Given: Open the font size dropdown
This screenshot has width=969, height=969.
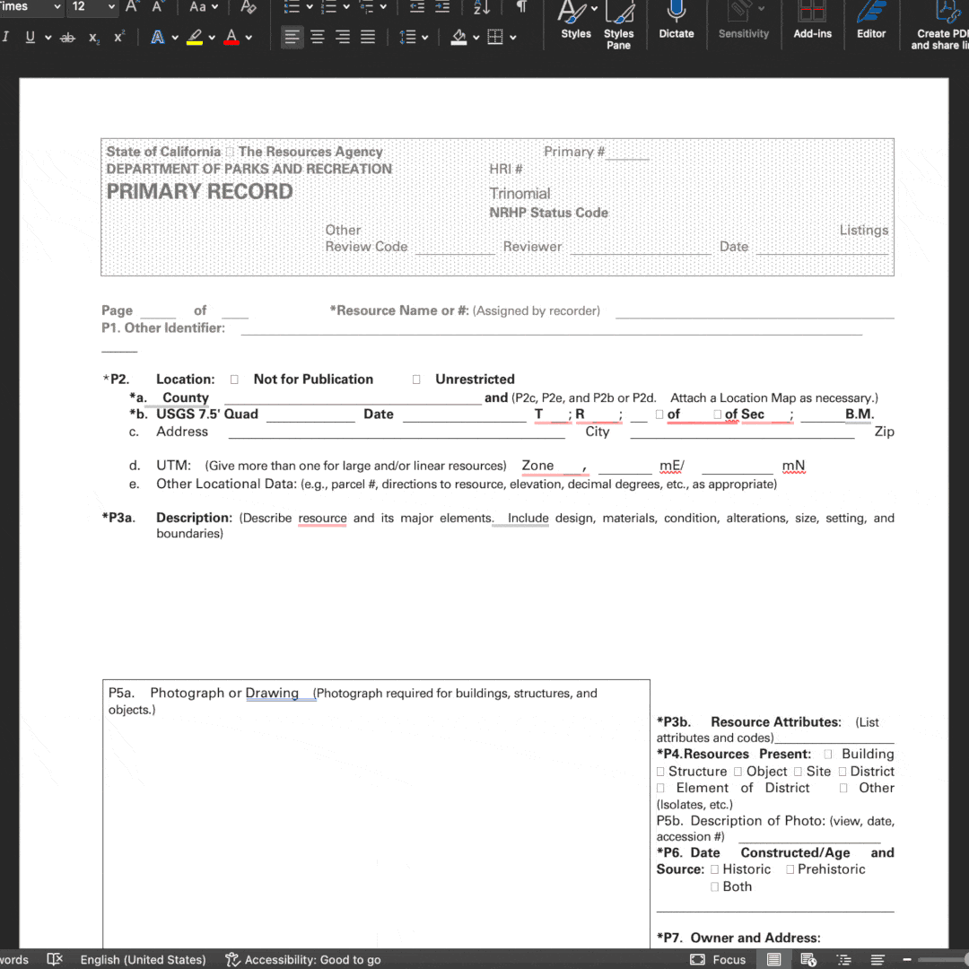Looking at the screenshot, I should (112, 7).
